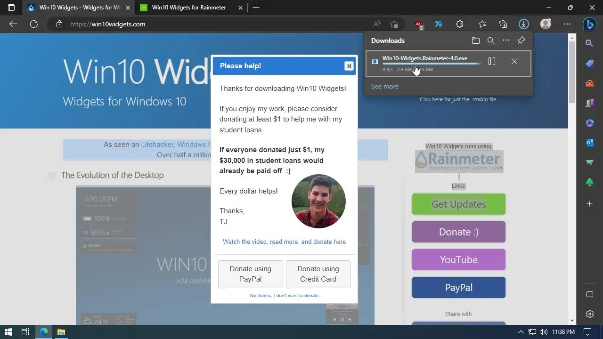603x339 pixels.
Task: View site information lock icon
Action: [59, 24]
